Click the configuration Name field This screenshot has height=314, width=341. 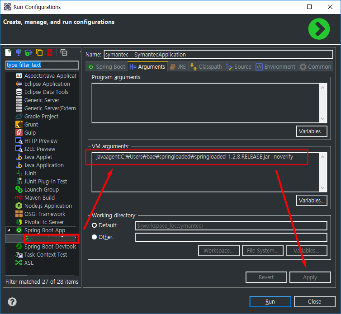218,55
